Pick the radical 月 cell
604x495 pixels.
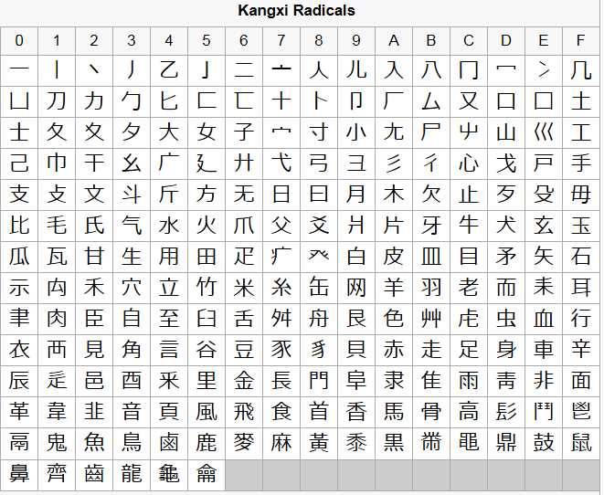click(x=356, y=195)
